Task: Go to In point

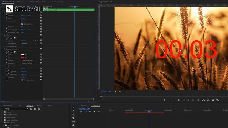Action: (x=179, y=100)
